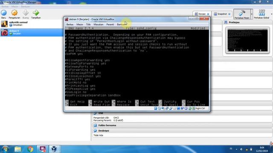Click Tidak Ada description text
The height and width of the screenshot is (153, 273).
pyautogui.click(x=99, y=135)
